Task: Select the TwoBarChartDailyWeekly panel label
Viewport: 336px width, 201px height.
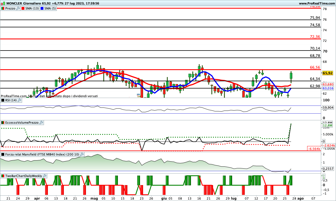Action: (x=24, y=176)
